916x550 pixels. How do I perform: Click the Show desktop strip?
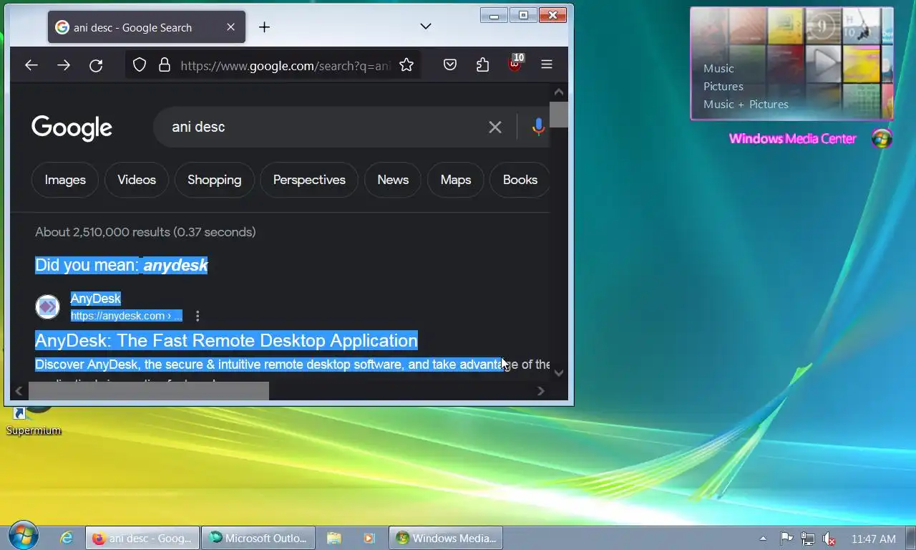coord(910,539)
